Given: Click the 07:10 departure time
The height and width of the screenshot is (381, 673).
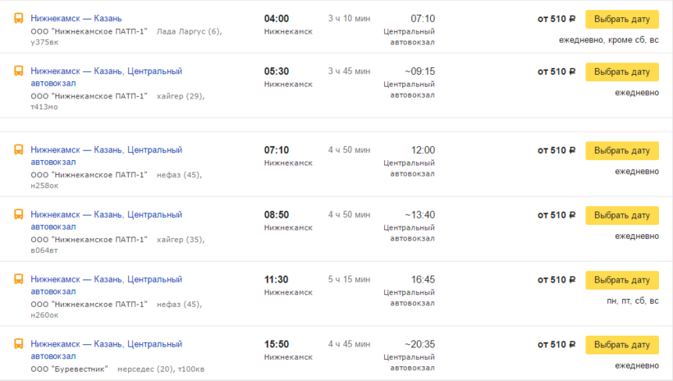Looking at the screenshot, I should click(x=277, y=150).
